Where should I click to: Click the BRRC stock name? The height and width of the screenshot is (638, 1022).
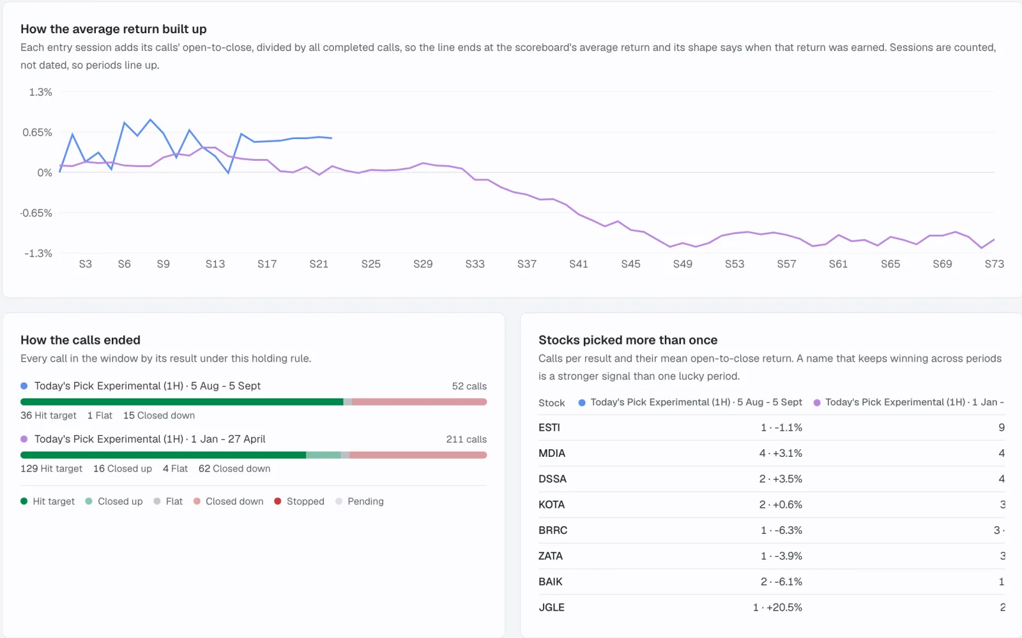pyautogui.click(x=553, y=530)
